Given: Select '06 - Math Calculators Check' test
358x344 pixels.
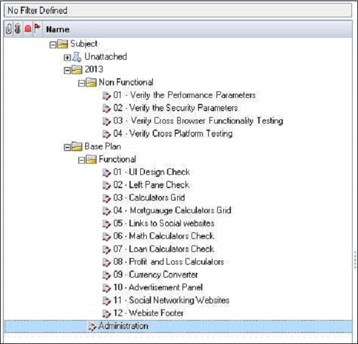Looking at the screenshot, I should 163,236.
